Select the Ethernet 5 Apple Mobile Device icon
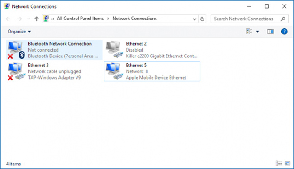The width and height of the screenshot is (294, 169). 114,71
